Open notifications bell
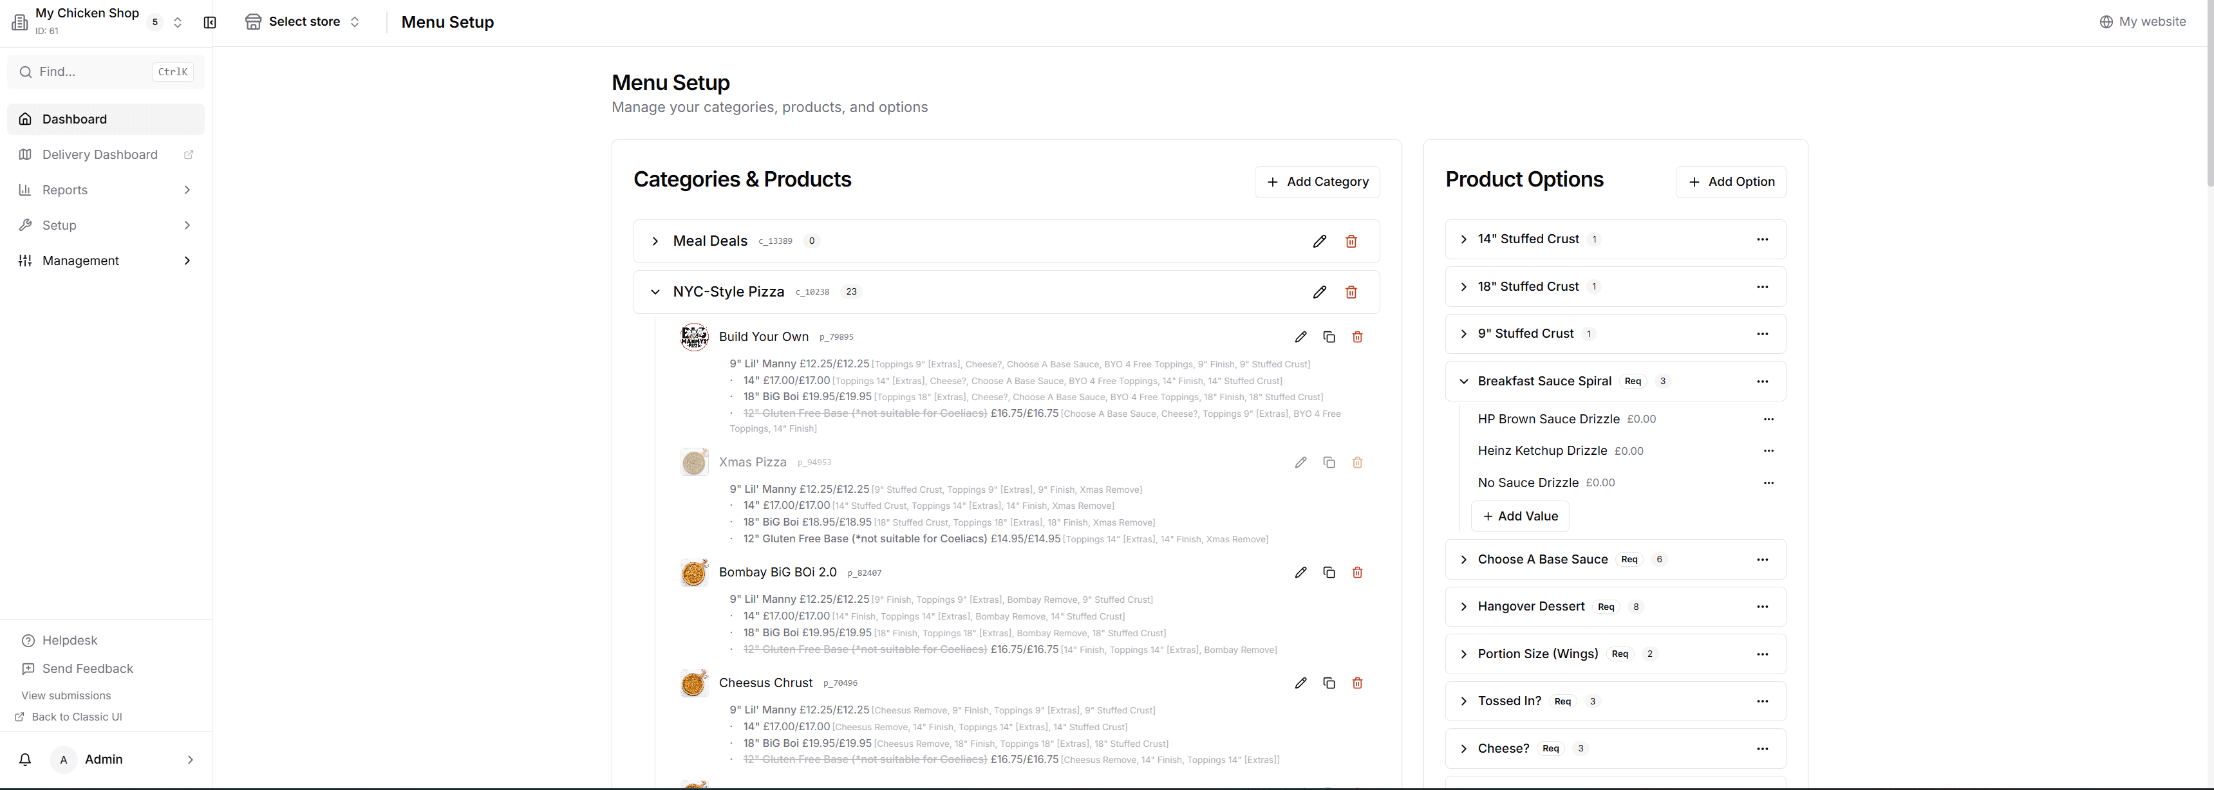2214x790 pixels. (25, 759)
